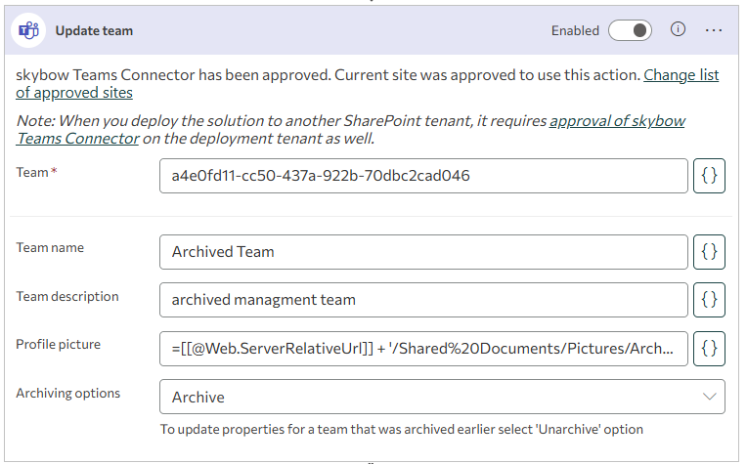Click the Unarchive hint text below dropdown

point(401,429)
